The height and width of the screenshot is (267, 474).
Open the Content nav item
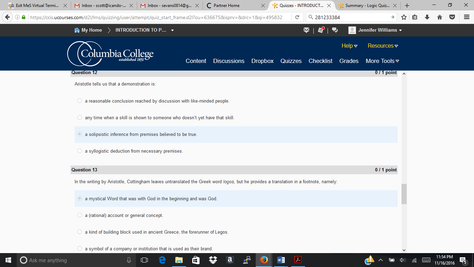click(196, 61)
